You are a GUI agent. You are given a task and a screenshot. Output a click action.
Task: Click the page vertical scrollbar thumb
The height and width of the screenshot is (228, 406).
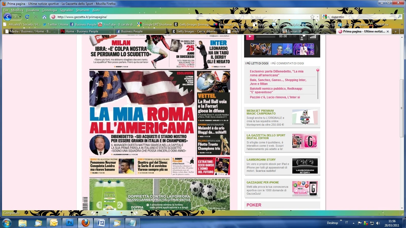click(402, 108)
